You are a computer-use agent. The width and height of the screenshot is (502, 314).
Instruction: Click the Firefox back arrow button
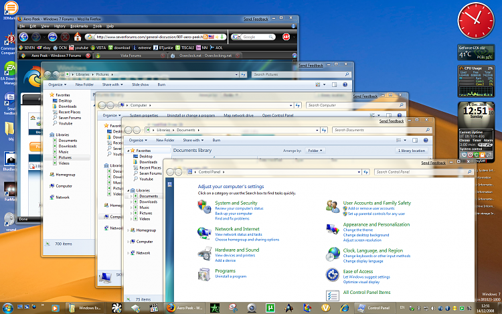click(x=23, y=37)
